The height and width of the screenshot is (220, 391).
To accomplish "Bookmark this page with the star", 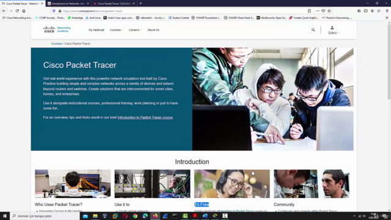I will click(329, 11).
